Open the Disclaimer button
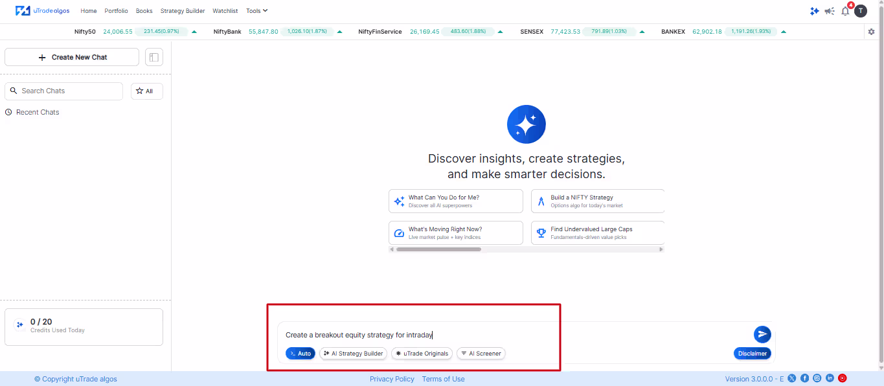This screenshot has height=386, width=884. pos(752,354)
